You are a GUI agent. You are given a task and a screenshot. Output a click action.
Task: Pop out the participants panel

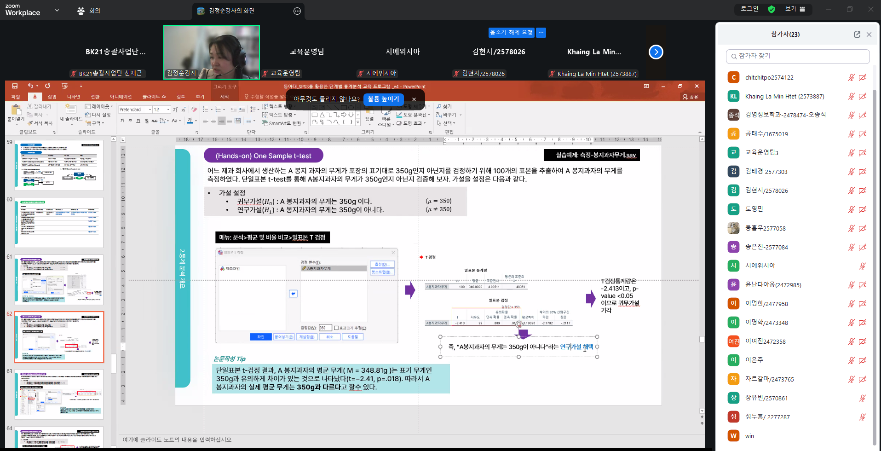pos(857,35)
